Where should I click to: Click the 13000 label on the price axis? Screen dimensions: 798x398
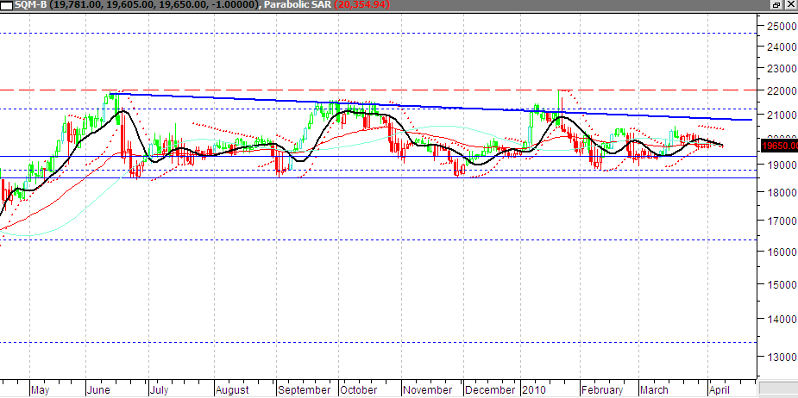point(778,357)
